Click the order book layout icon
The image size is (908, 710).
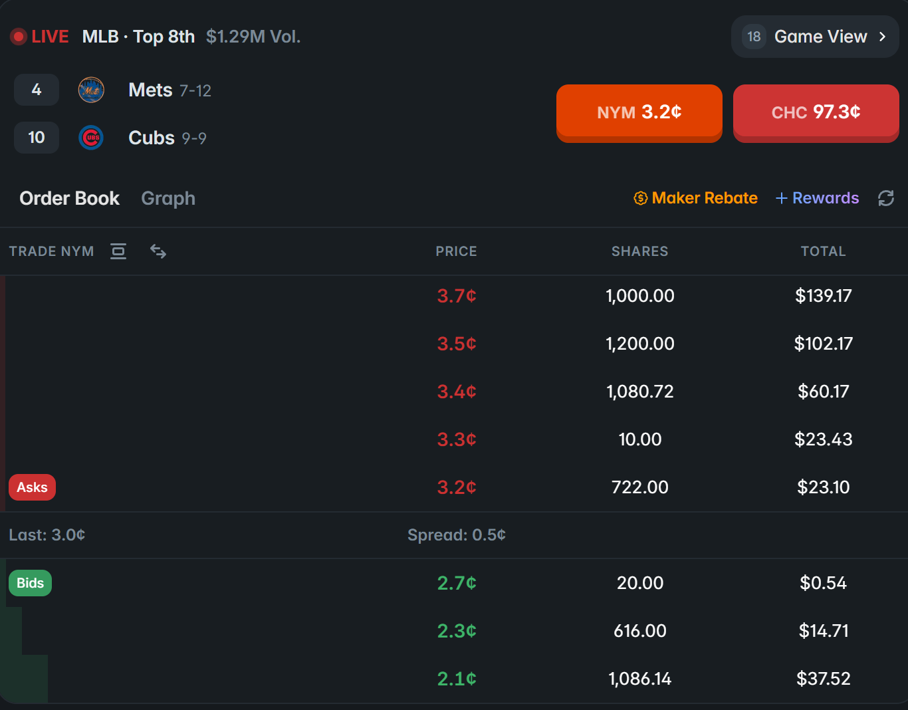pyautogui.click(x=118, y=251)
